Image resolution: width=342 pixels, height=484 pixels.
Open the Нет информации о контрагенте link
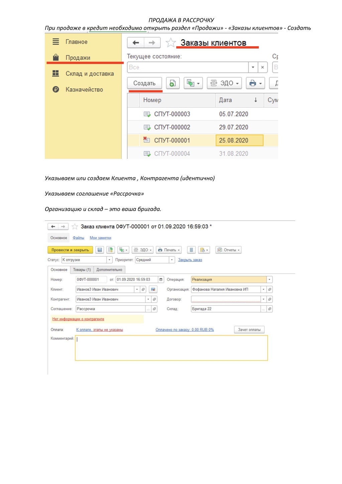pyautogui.click(x=78, y=319)
